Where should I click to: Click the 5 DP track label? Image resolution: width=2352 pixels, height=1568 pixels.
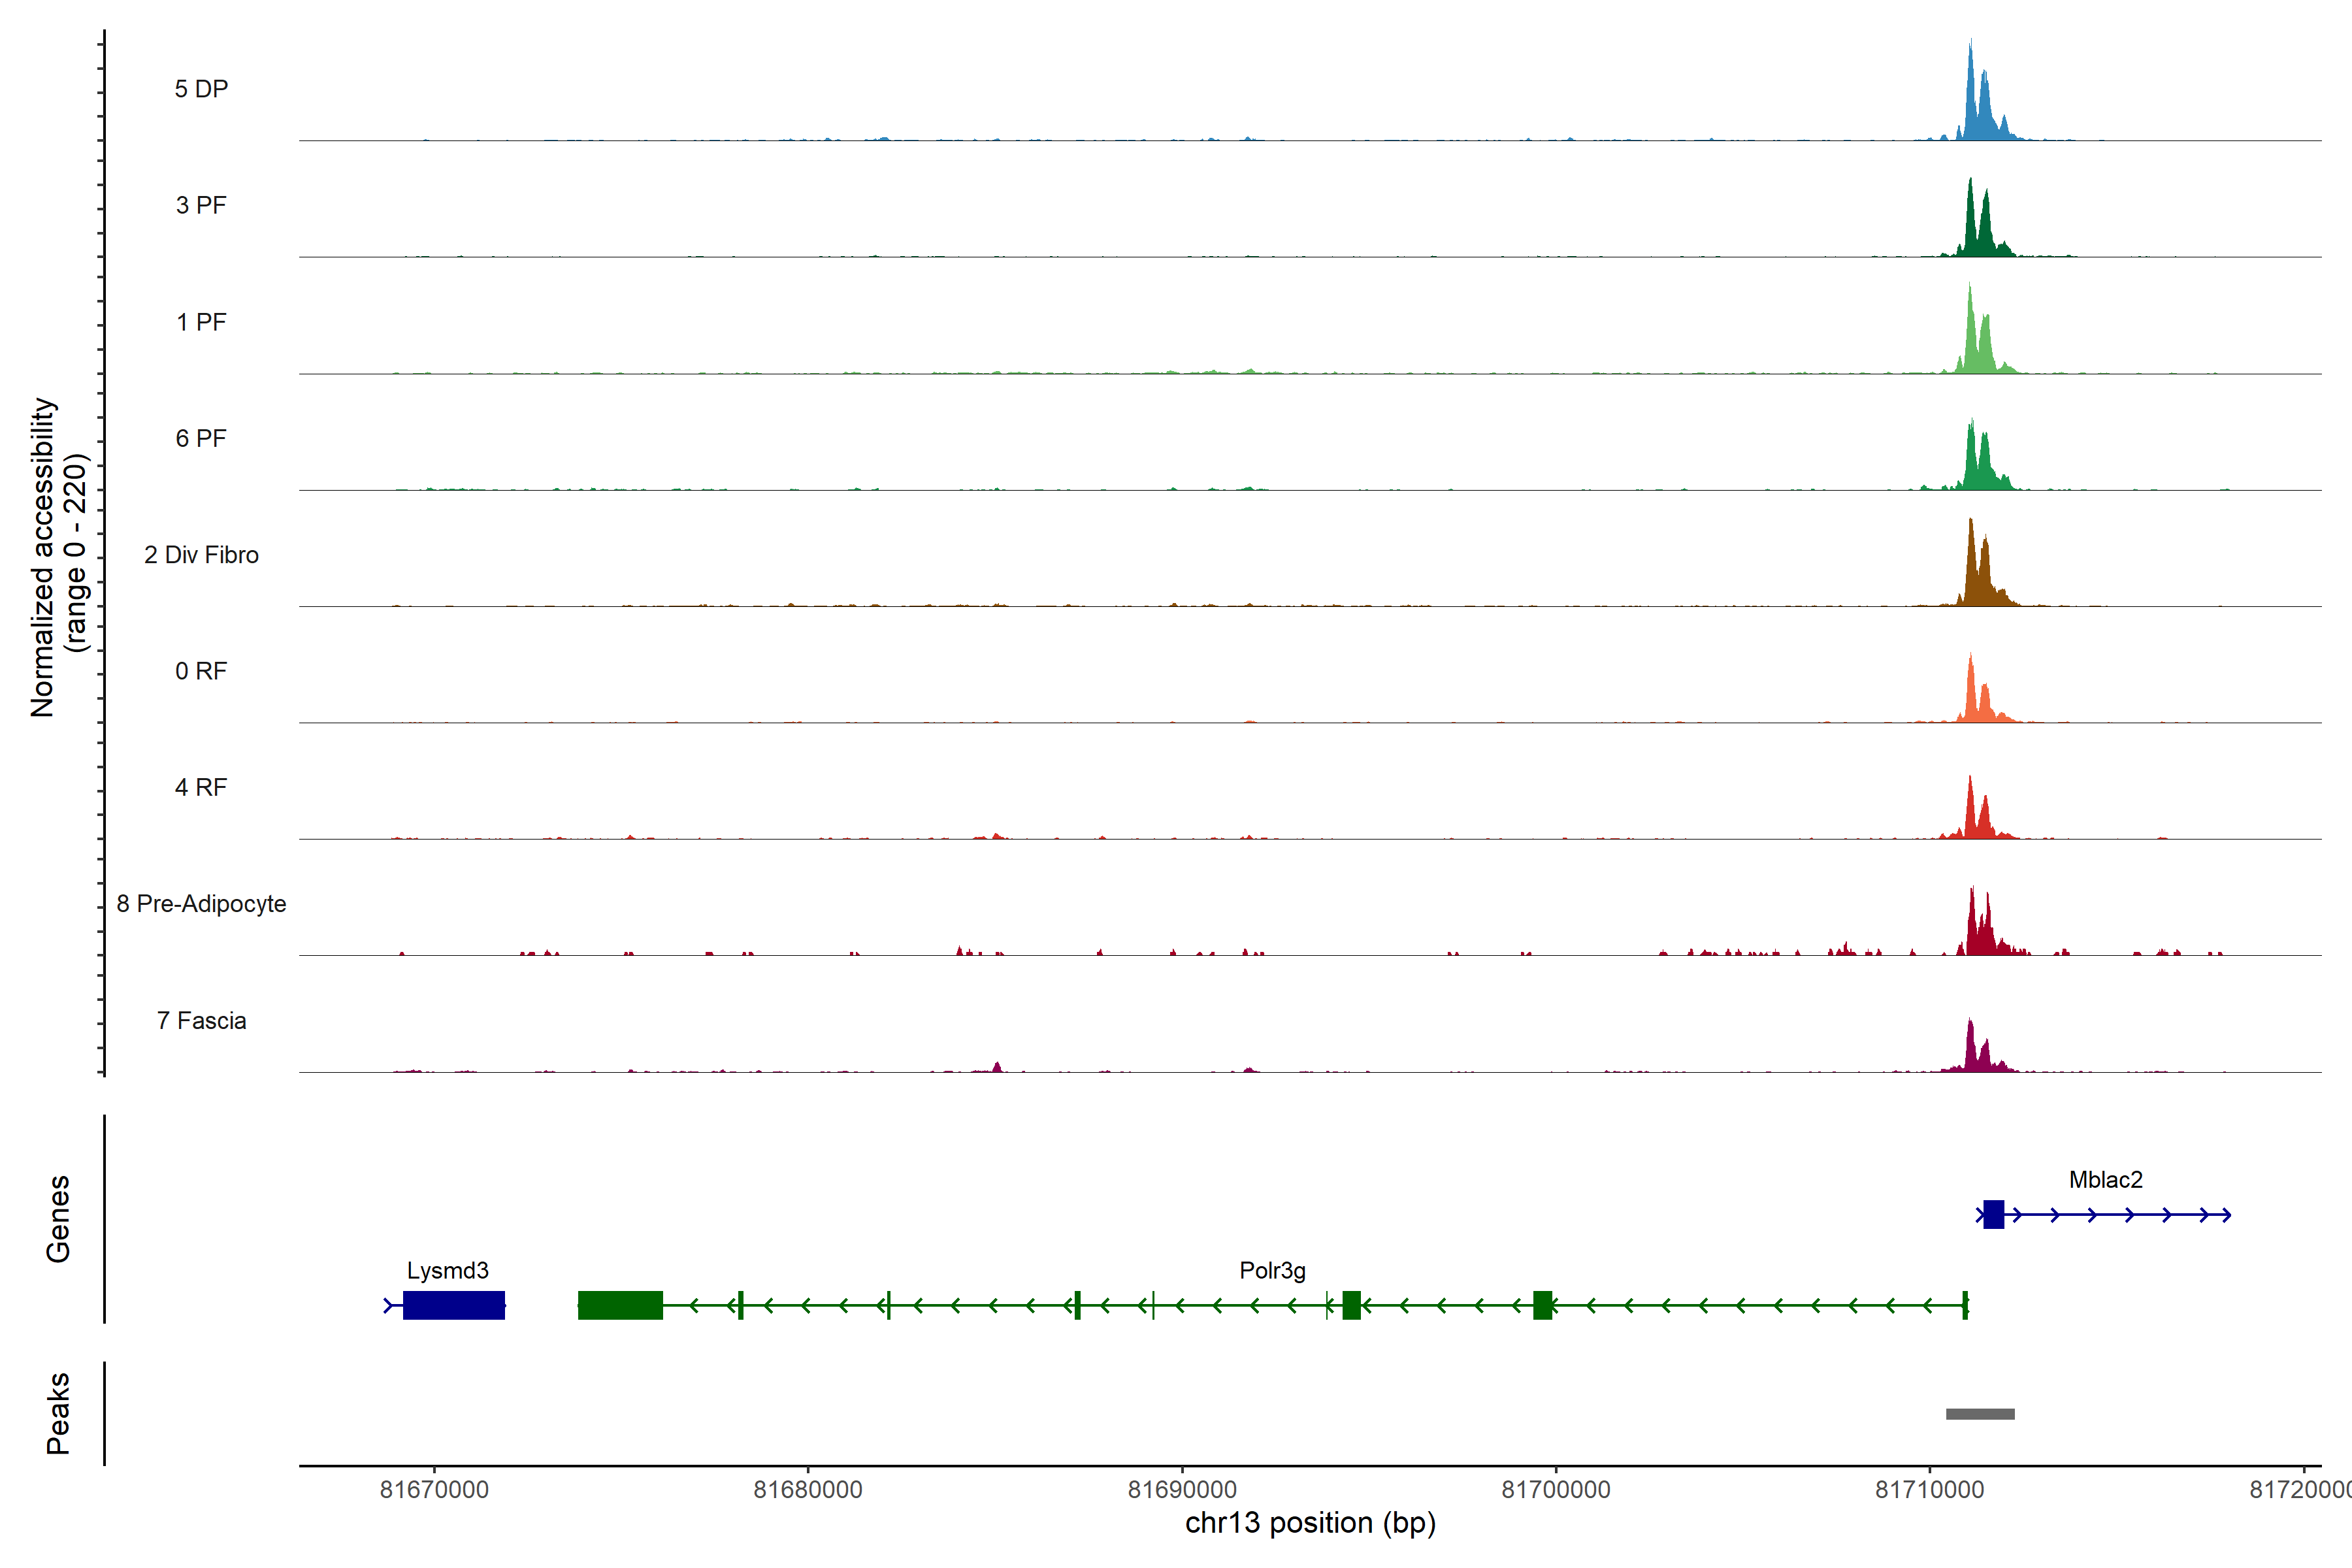[201, 89]
